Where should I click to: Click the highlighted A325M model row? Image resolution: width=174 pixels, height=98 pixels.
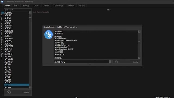click(17, 85)
